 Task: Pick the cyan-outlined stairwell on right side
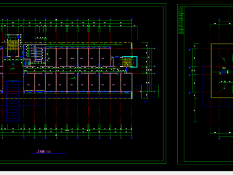(130, 62)
